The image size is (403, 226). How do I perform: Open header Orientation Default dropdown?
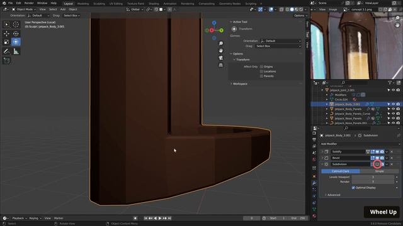pos(38,16)
